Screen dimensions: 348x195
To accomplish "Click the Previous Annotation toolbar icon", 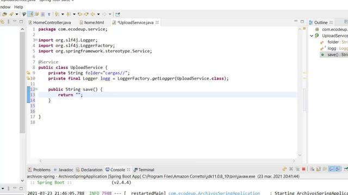I will pos(69,15).
